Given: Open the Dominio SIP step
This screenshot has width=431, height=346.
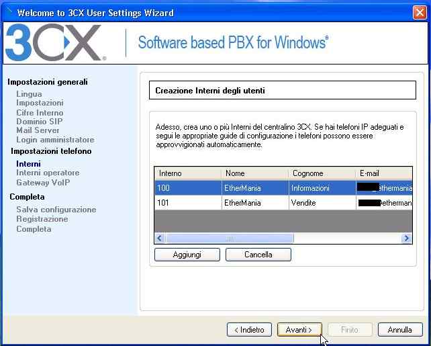Looking at the screenshot, I should (x=40, y=122).
